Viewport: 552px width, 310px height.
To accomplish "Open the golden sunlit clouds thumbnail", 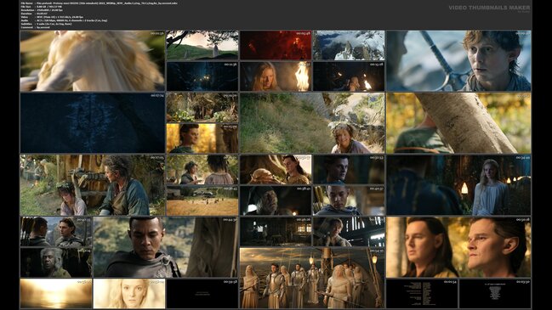I will tap(56, 294).
